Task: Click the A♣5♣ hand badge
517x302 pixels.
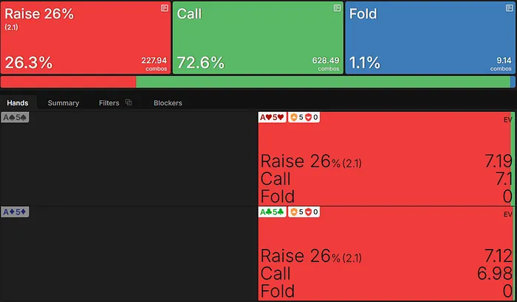Action: point(272,212)
